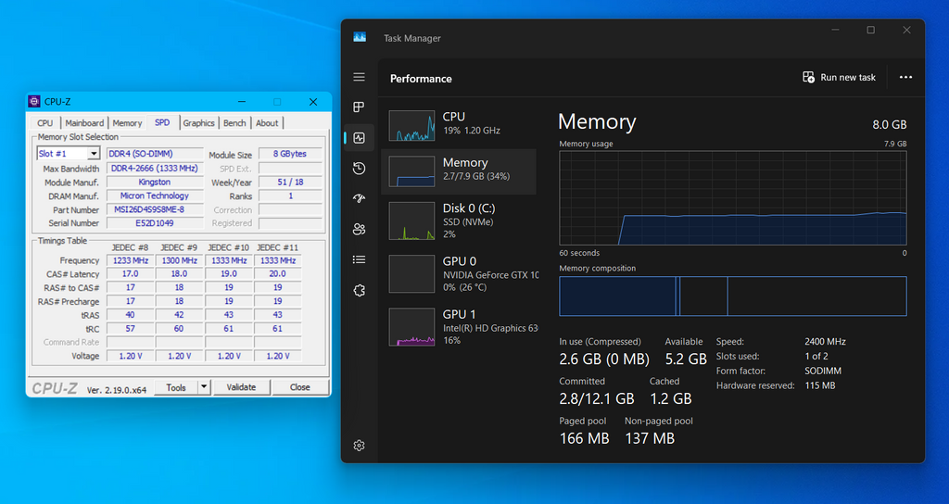Select CPU performance graph thumbnail
The width and height of the screenshot is (949, 504).
click(x=411, y=126)
